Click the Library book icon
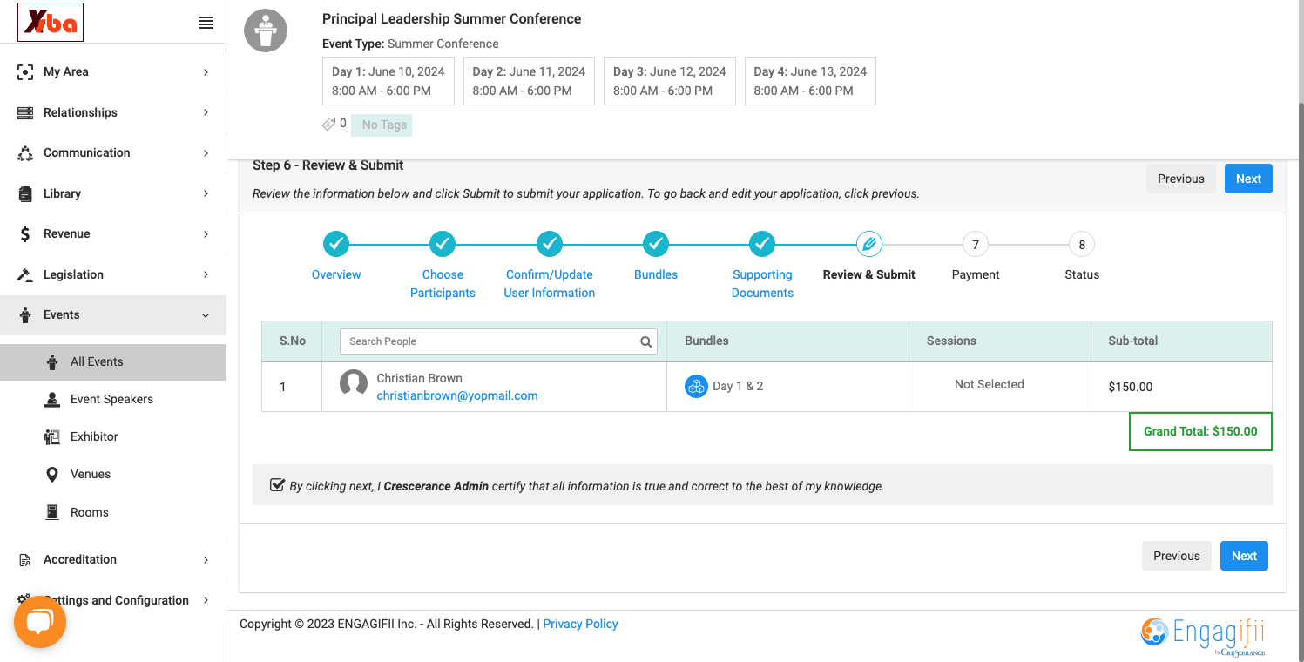This screenshot has height=662, width=1304. click(25, 193)
